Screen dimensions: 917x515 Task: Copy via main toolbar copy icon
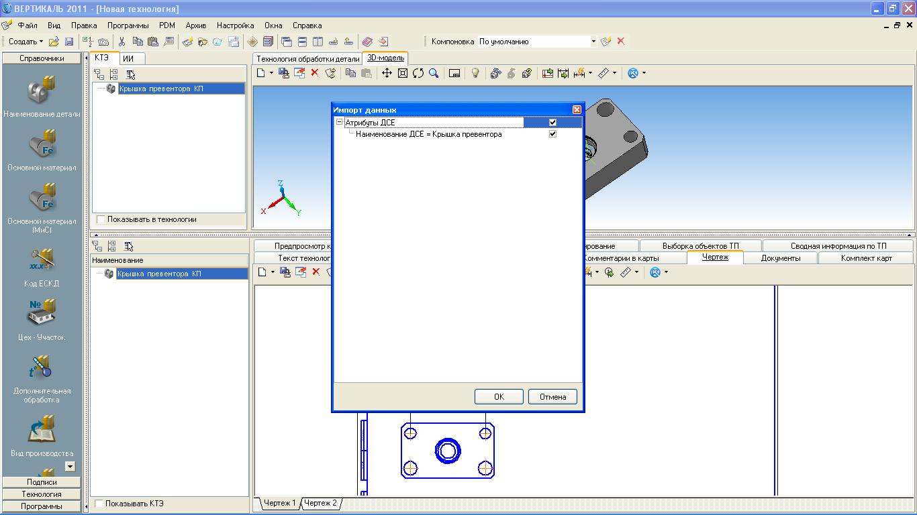(x=138, y=42)
